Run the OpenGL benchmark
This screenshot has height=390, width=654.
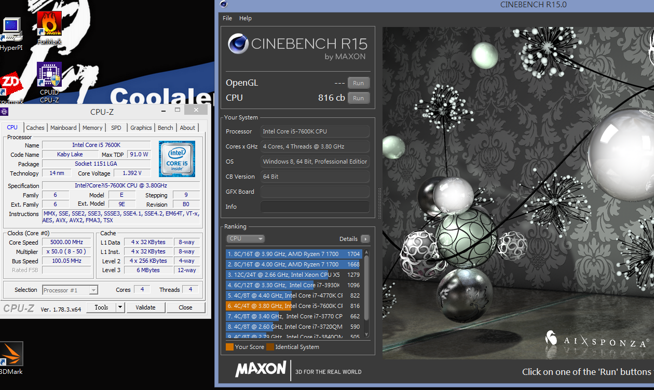click(359, 83)
